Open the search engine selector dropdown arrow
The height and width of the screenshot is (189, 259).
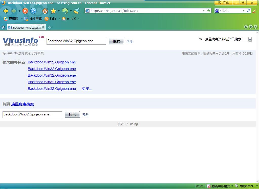(220, 11)
